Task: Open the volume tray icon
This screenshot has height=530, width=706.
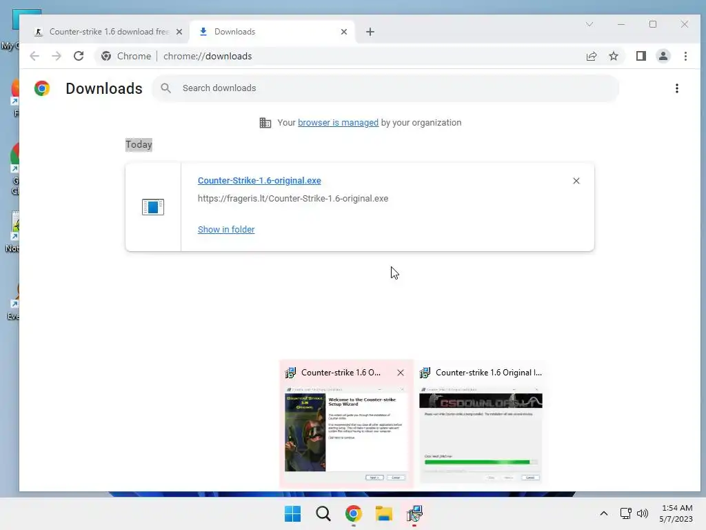Action: 643,513
